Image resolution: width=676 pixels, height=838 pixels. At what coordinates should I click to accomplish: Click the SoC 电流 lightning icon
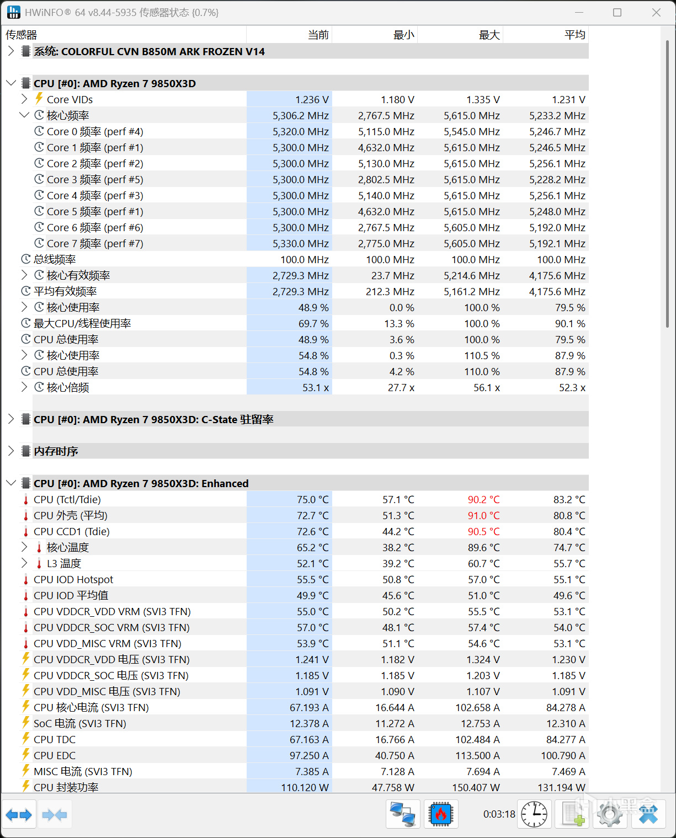click(26, 723)
